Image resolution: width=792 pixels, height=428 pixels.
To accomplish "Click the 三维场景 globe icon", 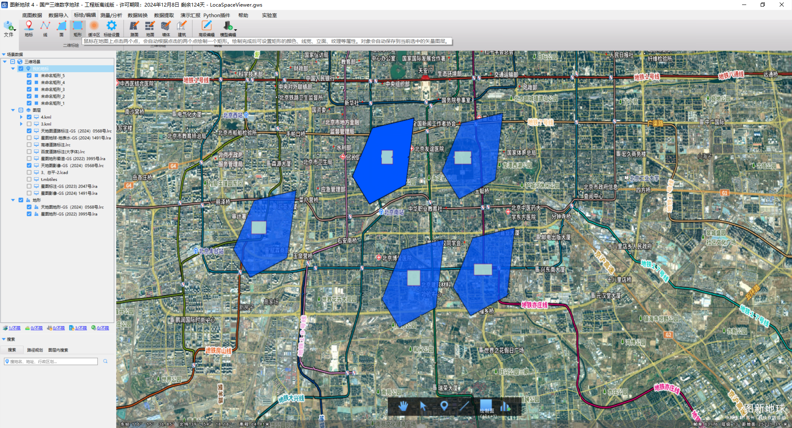I will tap(20, 62).
